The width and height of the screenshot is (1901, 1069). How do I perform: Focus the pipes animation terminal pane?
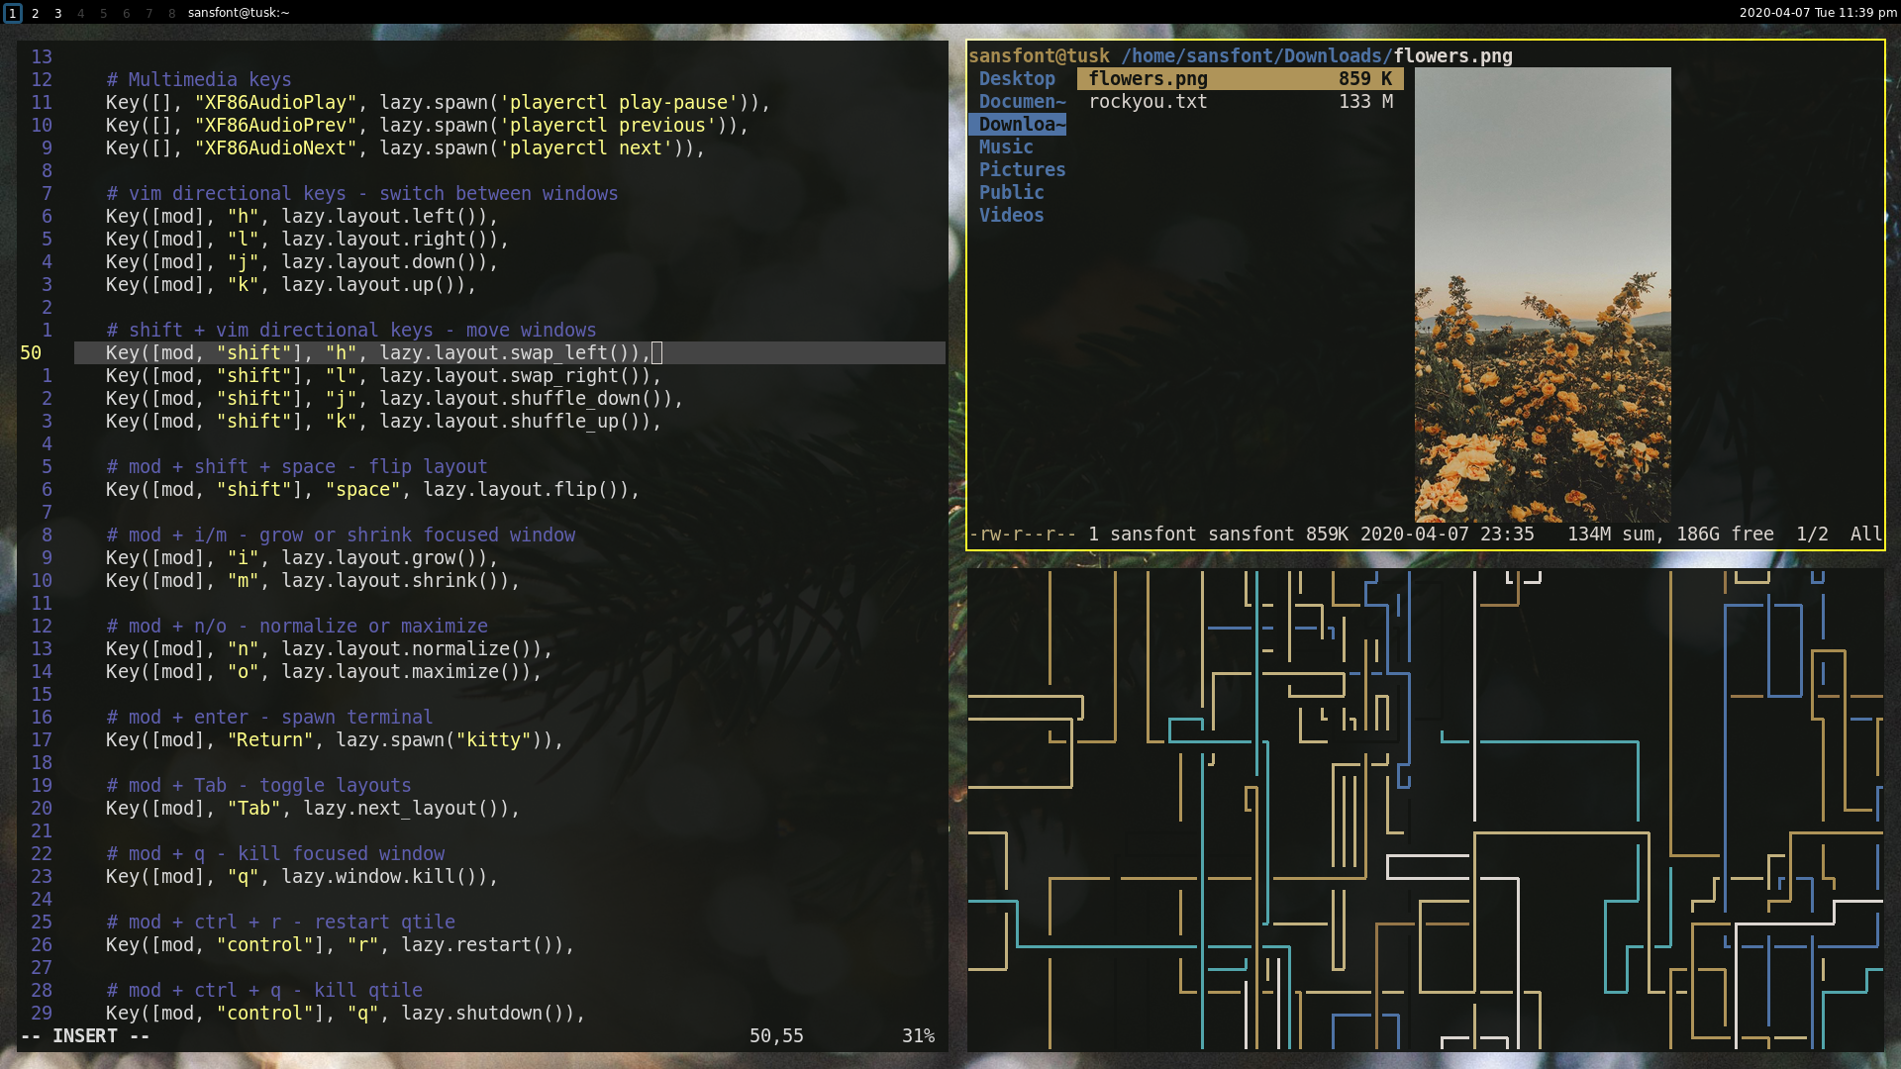[1425, 809]
